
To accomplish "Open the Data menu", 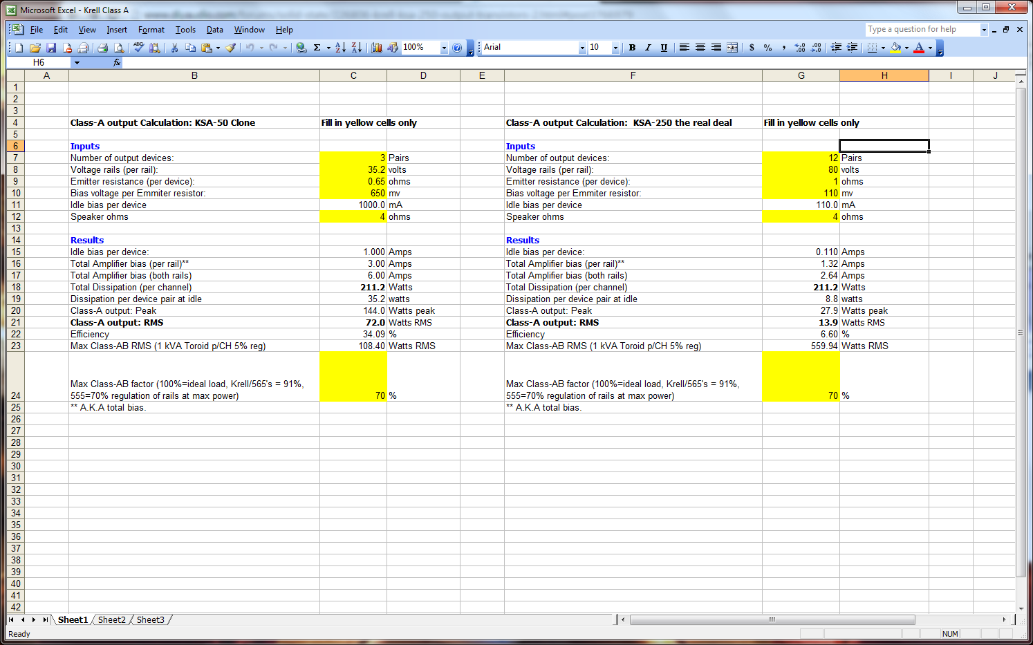I will pos(215,30).
